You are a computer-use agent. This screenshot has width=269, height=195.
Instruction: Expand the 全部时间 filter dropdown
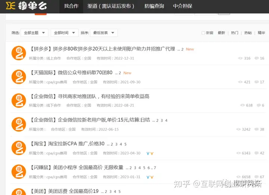[65, 33]
